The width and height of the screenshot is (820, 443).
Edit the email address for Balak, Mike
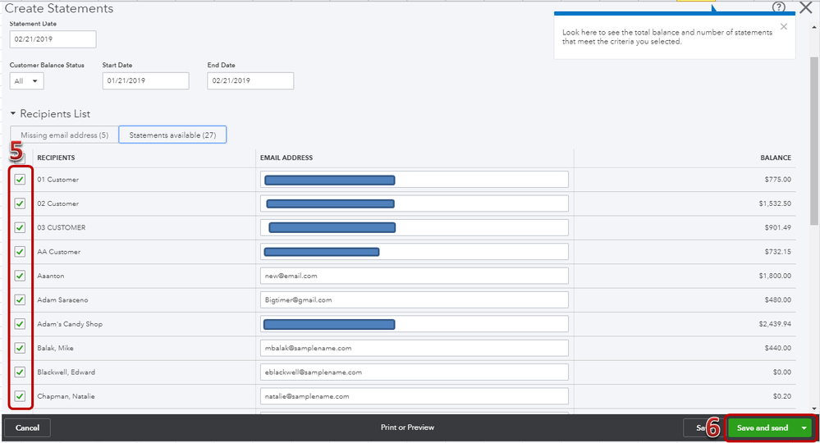tap(414, 348)
